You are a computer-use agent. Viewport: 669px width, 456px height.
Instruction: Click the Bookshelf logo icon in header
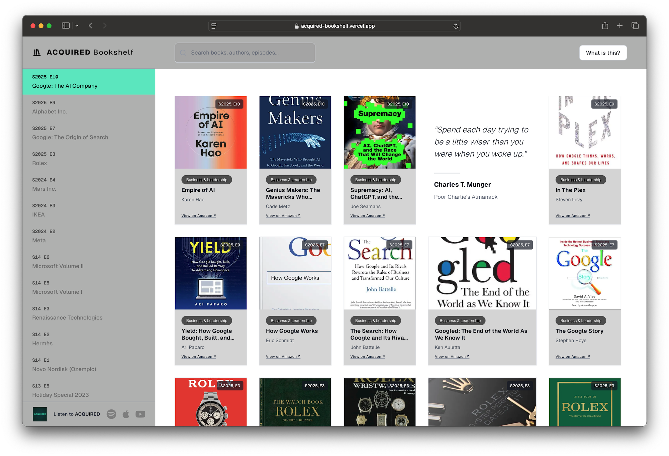[37, 52]
